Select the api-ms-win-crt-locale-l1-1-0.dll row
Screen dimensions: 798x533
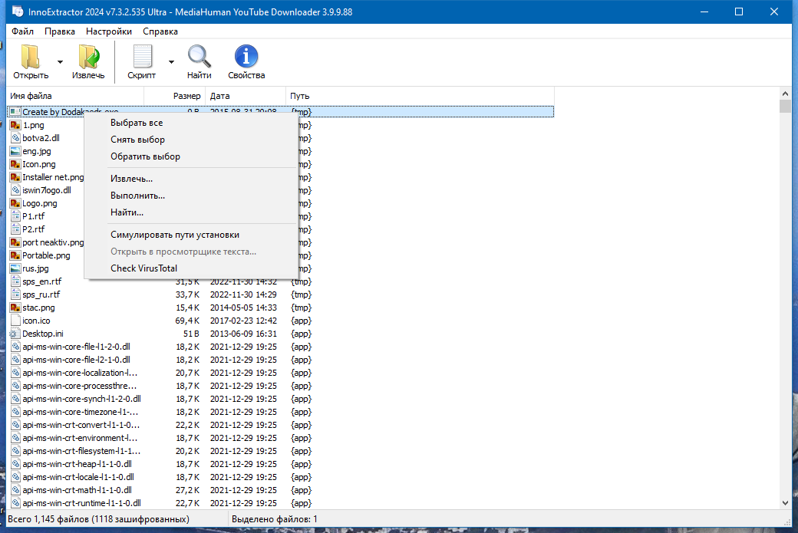pyautogui.click(x=280, y=477)
